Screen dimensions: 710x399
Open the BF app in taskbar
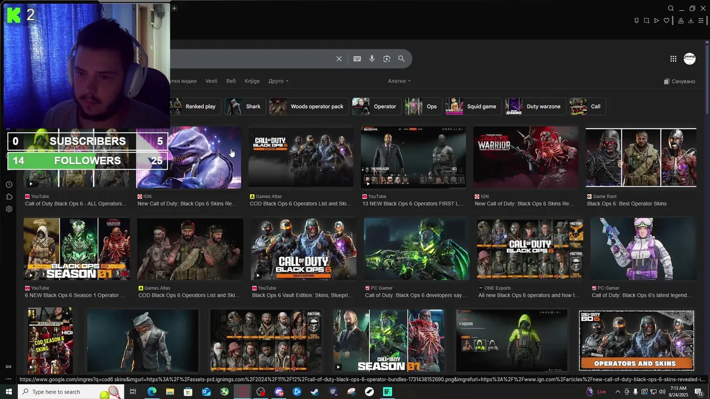387,392
